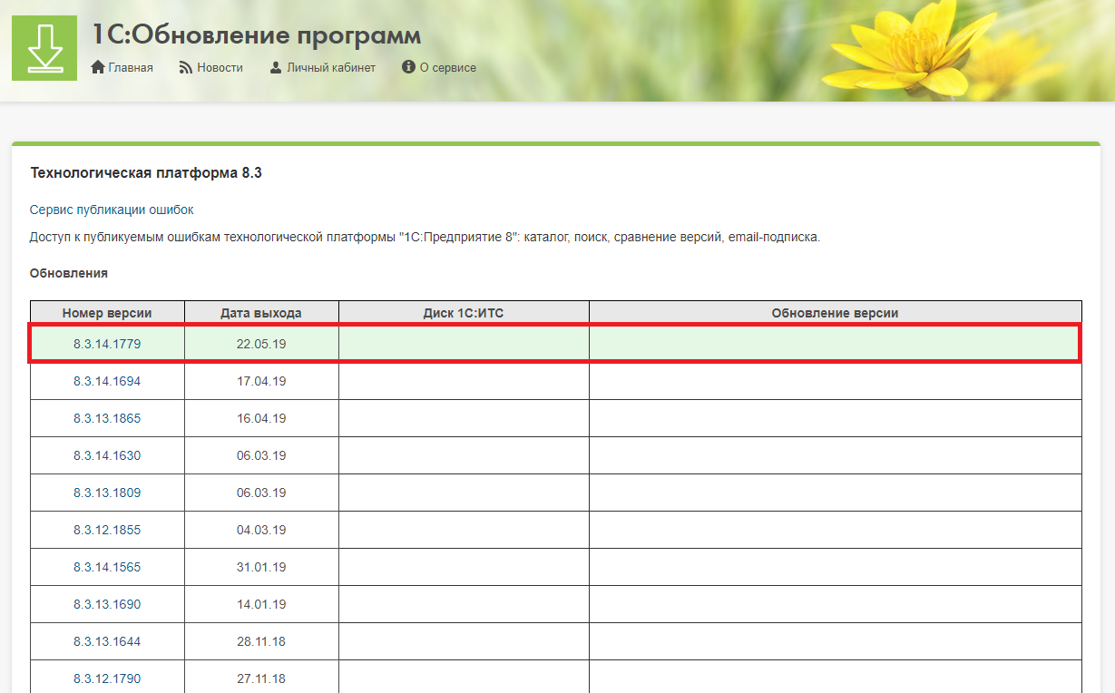Open version 8.3.12.1855

tap(107, 530)
